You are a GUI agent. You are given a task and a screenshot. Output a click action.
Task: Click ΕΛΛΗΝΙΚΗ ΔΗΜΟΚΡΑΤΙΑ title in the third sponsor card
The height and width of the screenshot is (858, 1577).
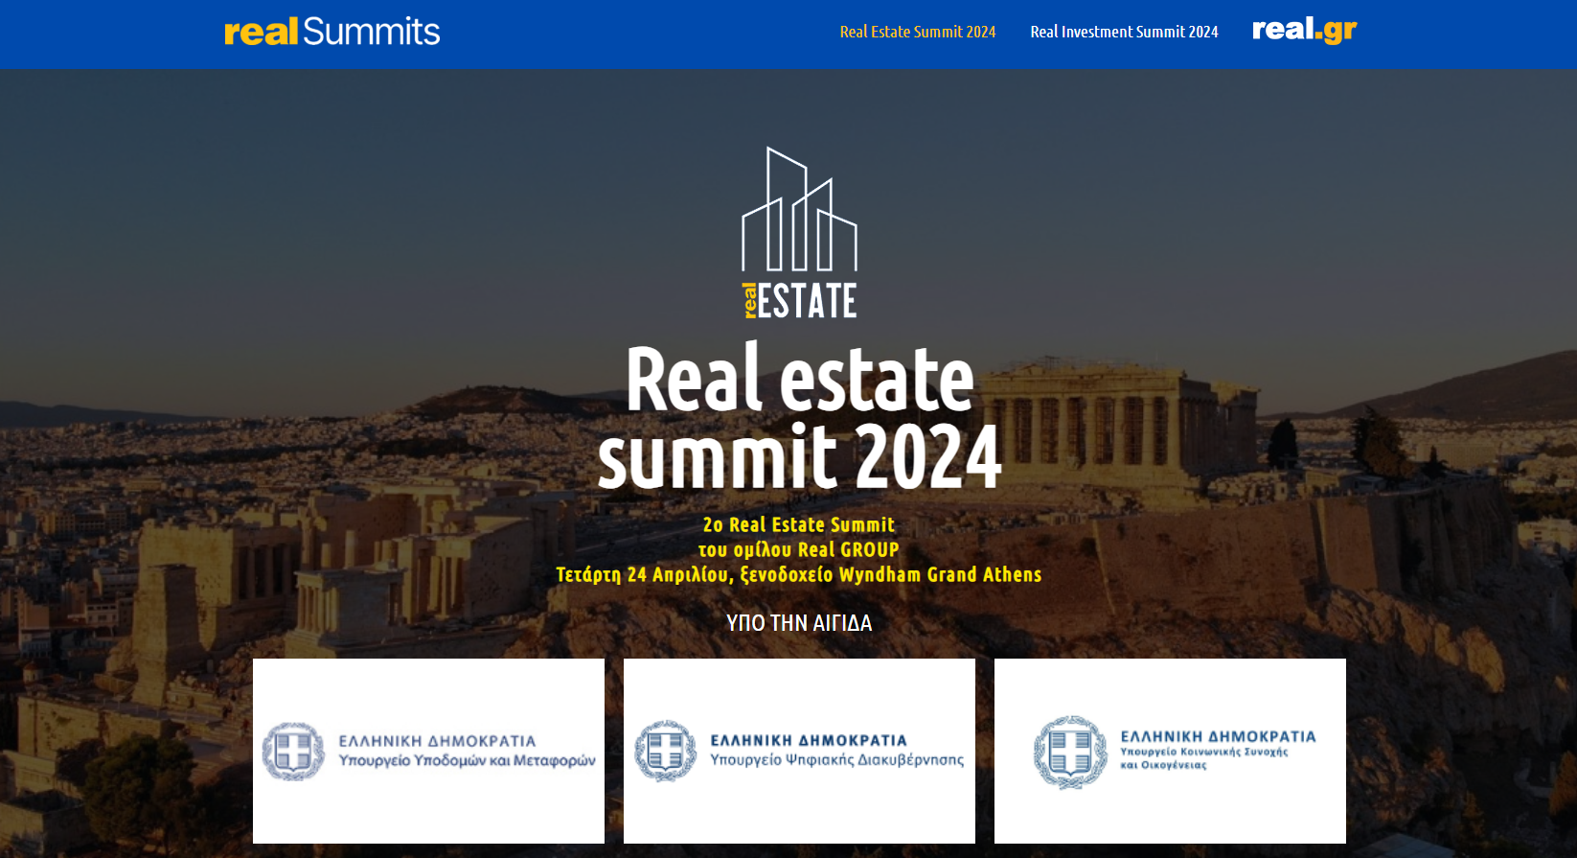point(1218,736)
